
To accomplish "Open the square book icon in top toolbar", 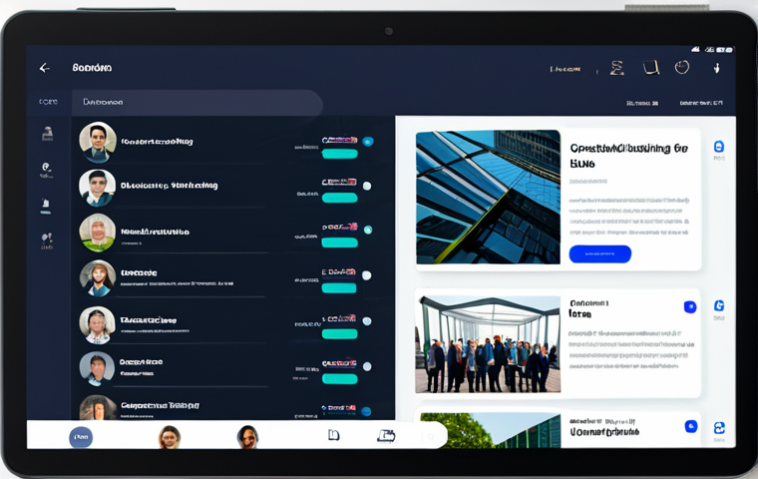I will 651,68.
